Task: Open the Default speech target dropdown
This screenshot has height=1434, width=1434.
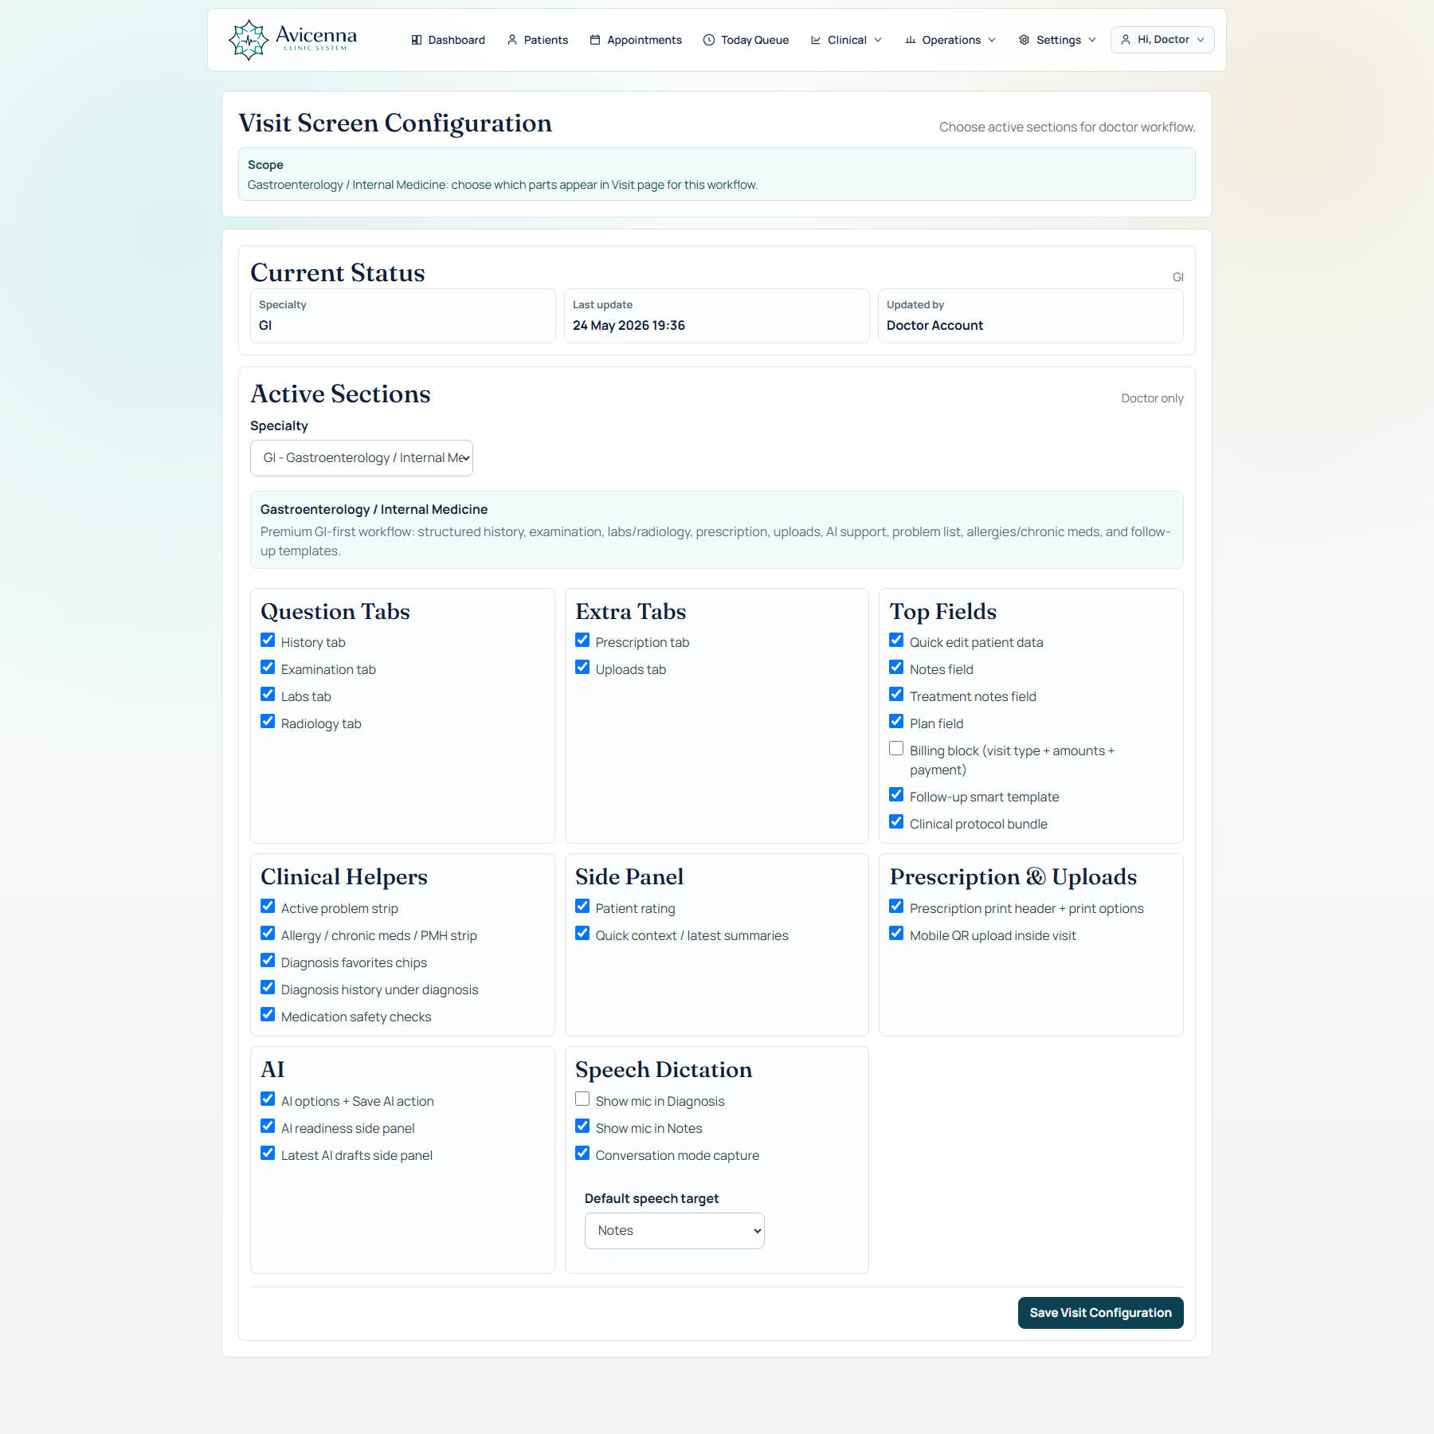Action: click(x=675, y=1231)
